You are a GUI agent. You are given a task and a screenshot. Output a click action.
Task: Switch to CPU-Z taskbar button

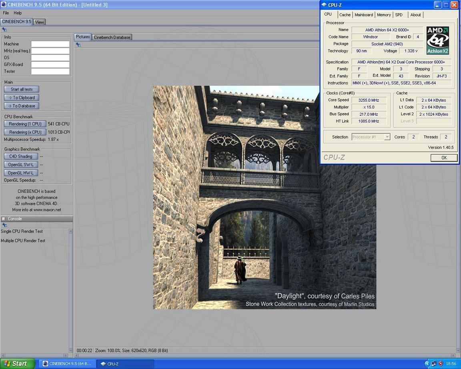click(x=126, y=364)
